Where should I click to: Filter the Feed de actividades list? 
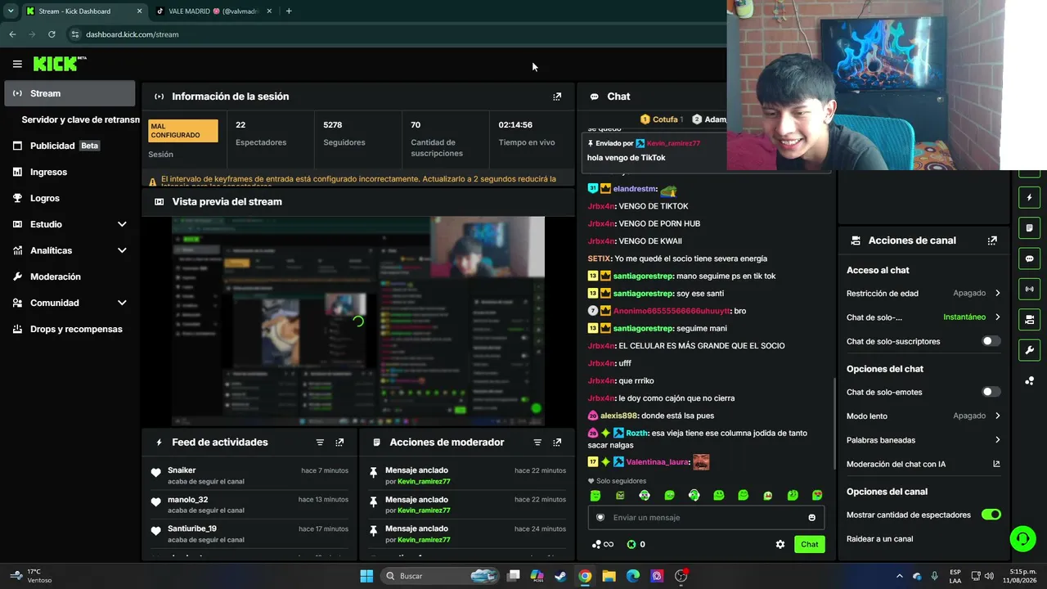(320, 443)
